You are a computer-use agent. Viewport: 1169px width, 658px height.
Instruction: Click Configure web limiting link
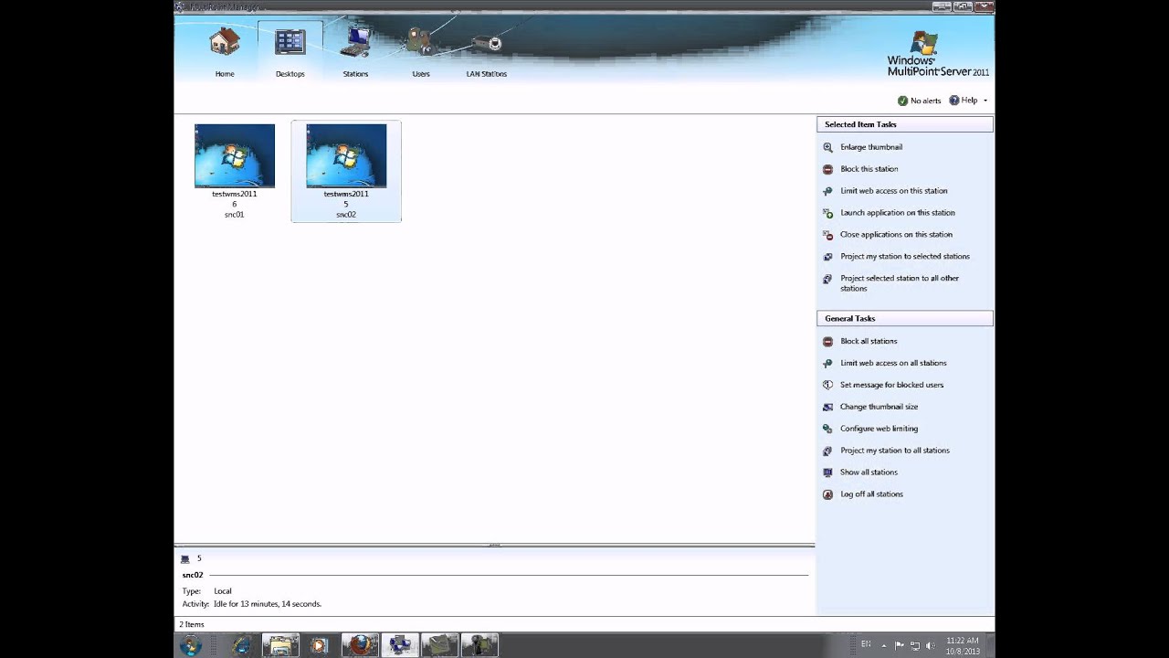point(879,429)
